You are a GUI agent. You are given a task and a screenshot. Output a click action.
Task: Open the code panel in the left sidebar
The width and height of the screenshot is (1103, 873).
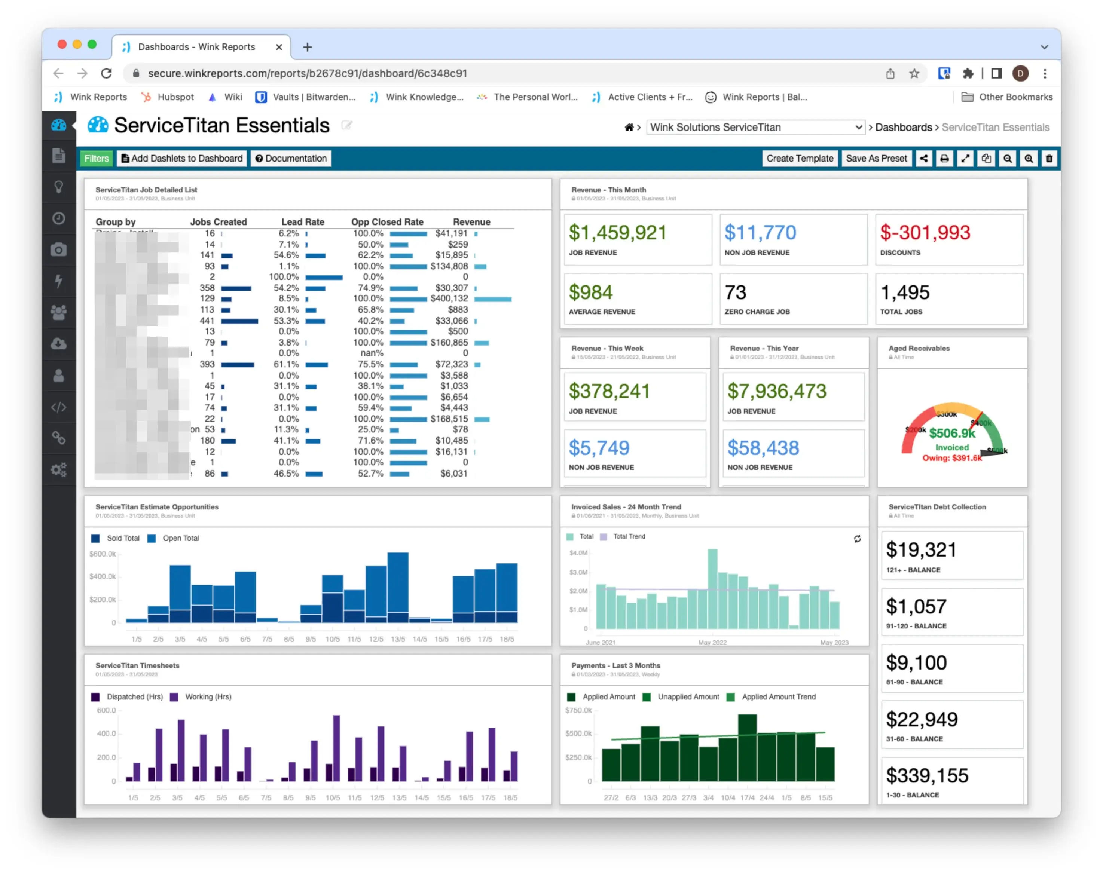[x=59, y=407]
